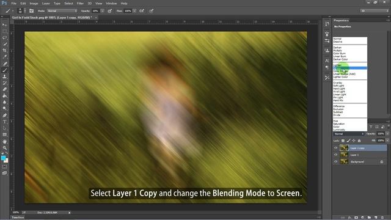Open the Brush panel toggle in options bar
The height and width of the screenshot is (220, 391).
coord(31,11)
